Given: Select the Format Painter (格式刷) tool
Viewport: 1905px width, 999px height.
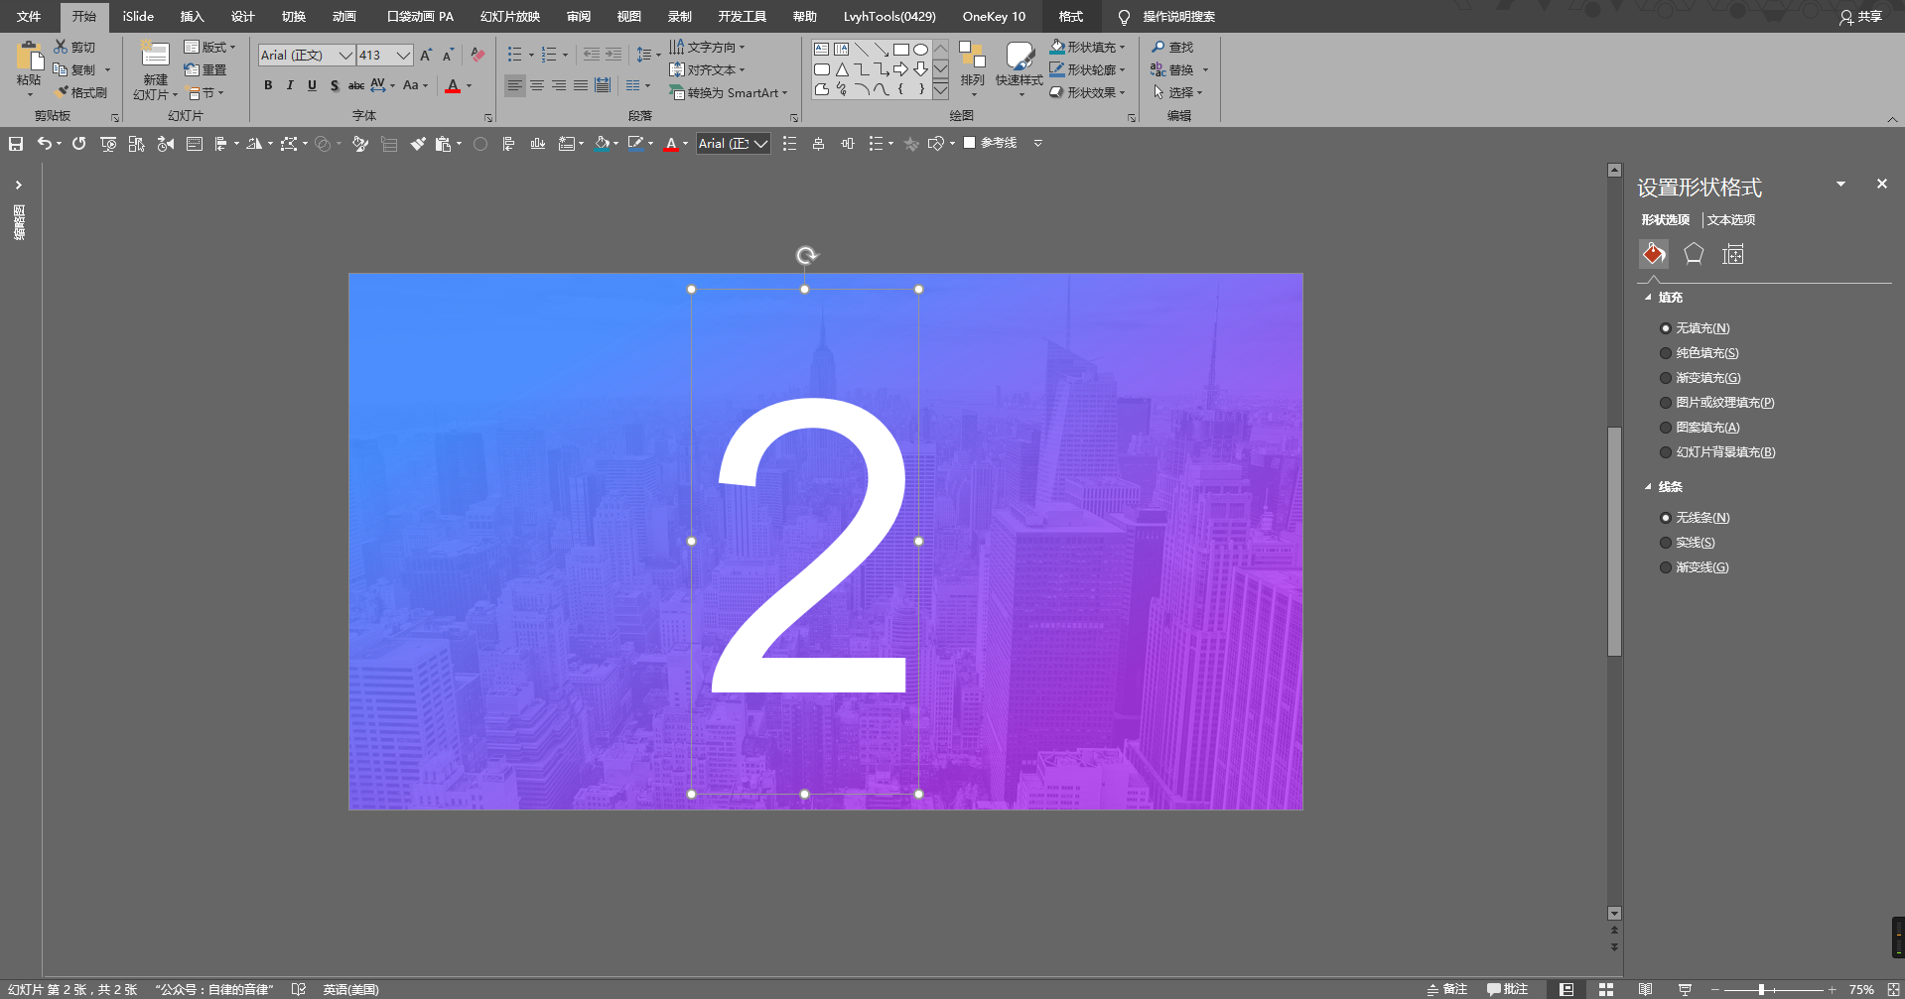Looking at the screenshot, I should [80, 92].
